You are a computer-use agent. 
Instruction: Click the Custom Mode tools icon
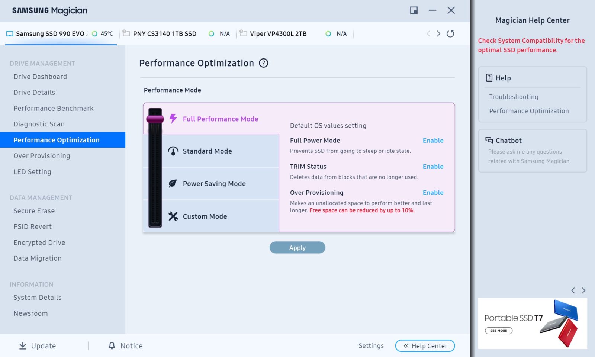tap(173, 216)
